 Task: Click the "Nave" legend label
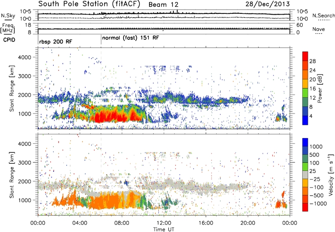[x=319, y=29]
